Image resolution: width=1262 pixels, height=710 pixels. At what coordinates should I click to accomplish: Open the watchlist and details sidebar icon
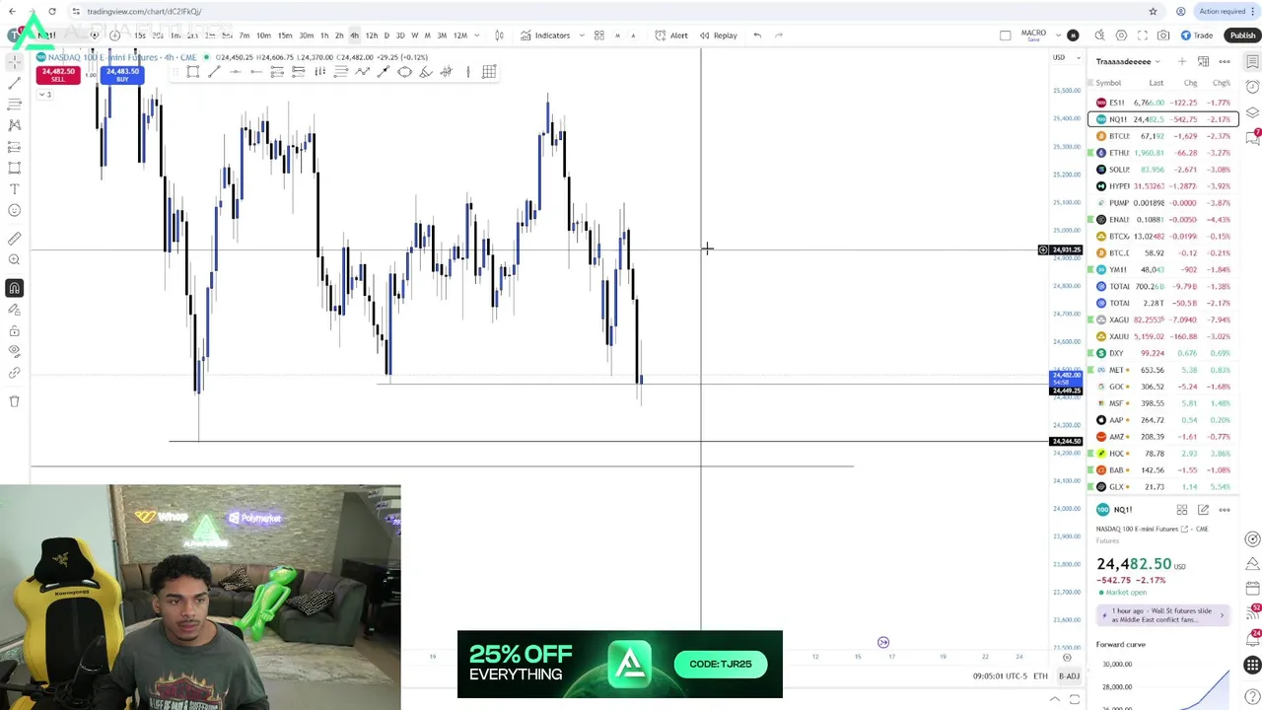pyautogui.click(x=1252, y=61)
